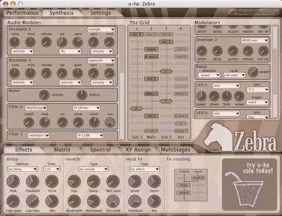Click the Noise volume knob

point(44,94)
